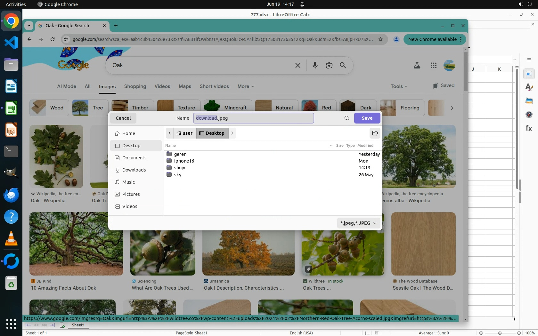Open the iphone16 folder
This screenshot has width=538, height=336.
point(184,161)
